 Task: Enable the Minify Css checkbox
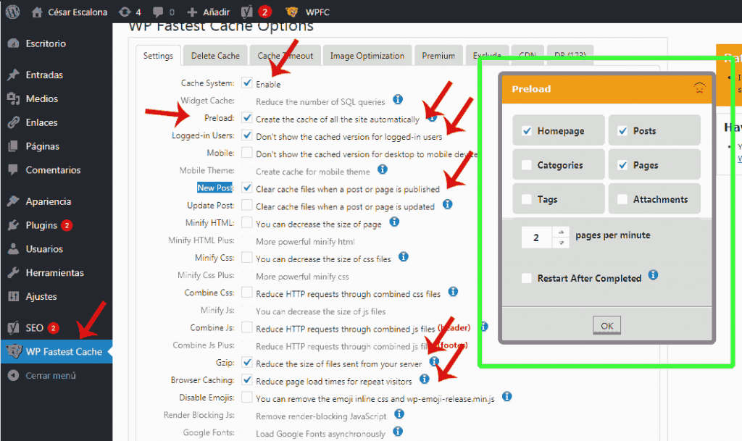246,258
